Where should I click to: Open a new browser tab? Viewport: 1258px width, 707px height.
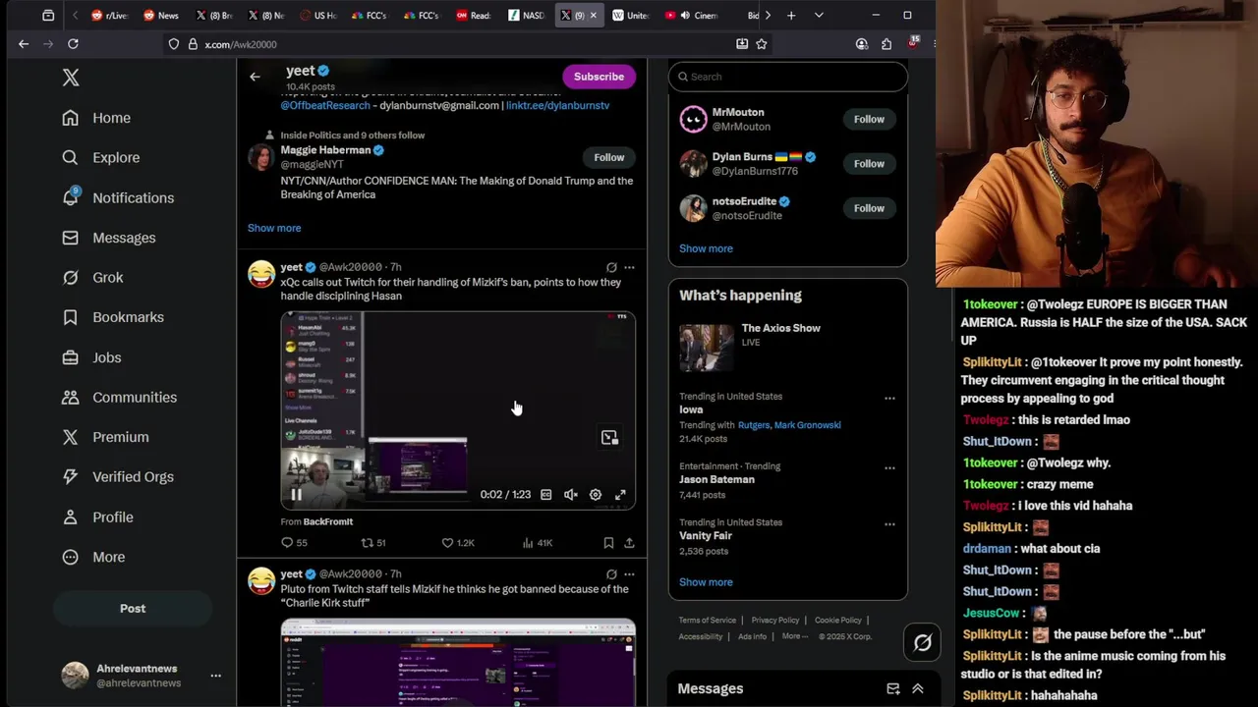pos(791,15)
